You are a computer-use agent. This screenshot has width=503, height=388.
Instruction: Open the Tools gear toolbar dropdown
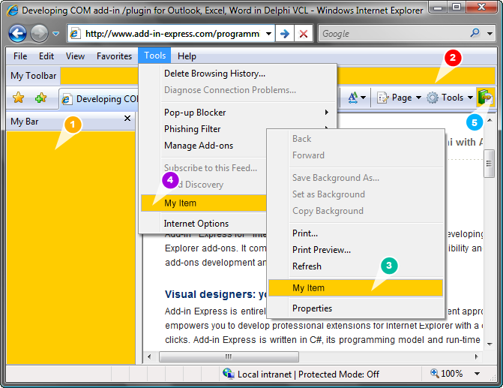click(x=470, y=98)
